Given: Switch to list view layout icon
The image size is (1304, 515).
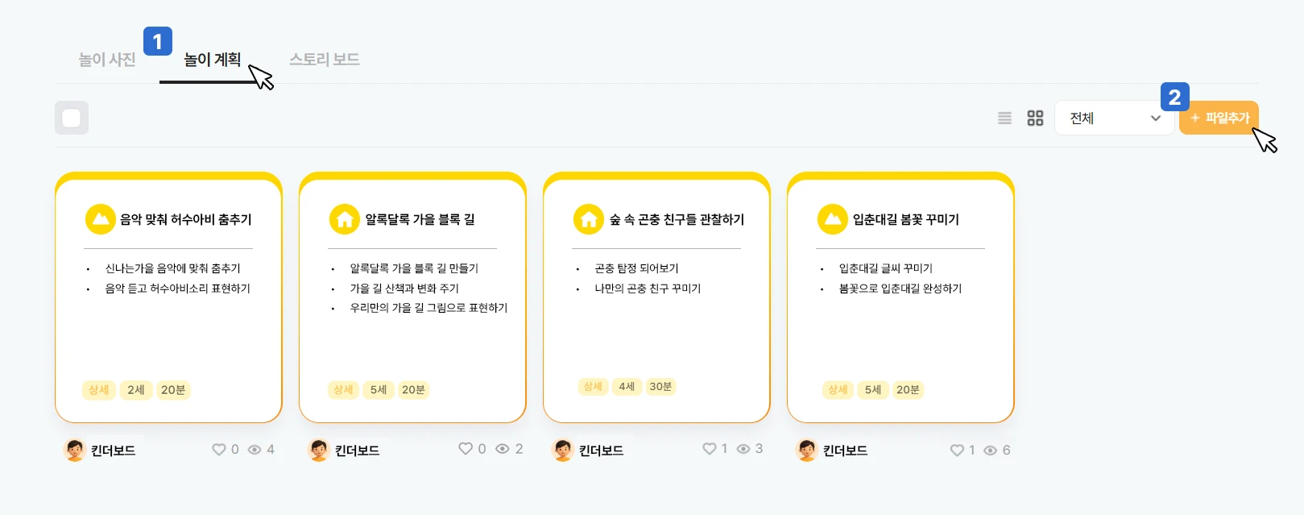Looking at the screenshot, I should (1004, 118).
